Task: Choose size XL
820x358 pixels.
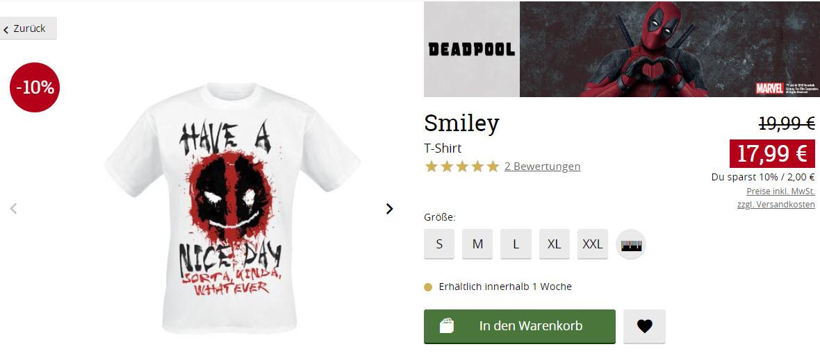Action: (555, 244)
